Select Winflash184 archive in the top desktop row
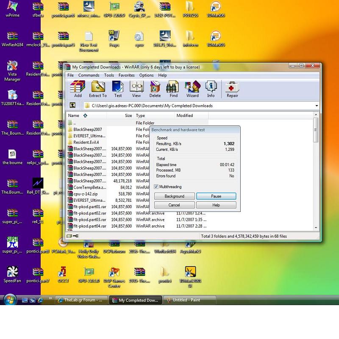The image size is (339, 339). click(x=12, y=39)
